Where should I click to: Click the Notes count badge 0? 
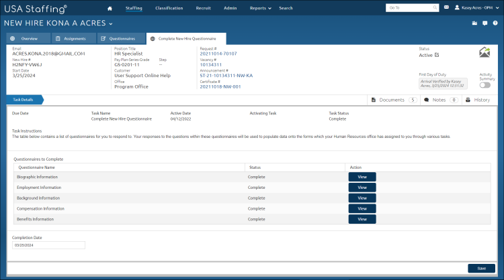[454, 100]
